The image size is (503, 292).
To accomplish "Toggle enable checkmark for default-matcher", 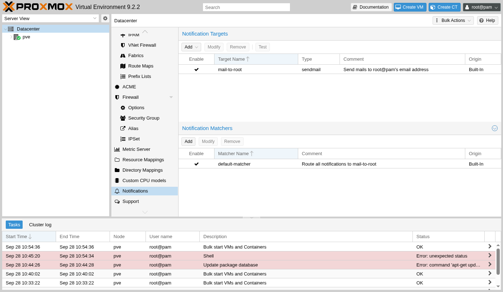I will pyautogui.click(x=197, y=164).
